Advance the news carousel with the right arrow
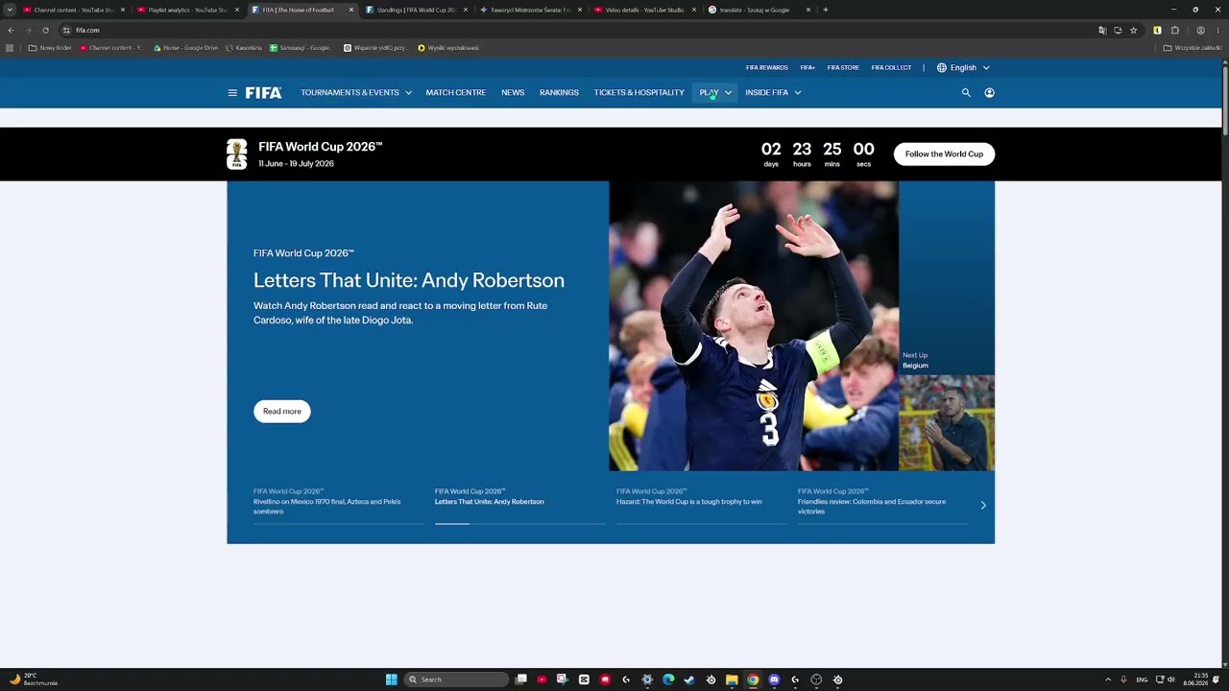This screenshot has height=691, width=1229. pyautogui.click(x=983, y=505)
